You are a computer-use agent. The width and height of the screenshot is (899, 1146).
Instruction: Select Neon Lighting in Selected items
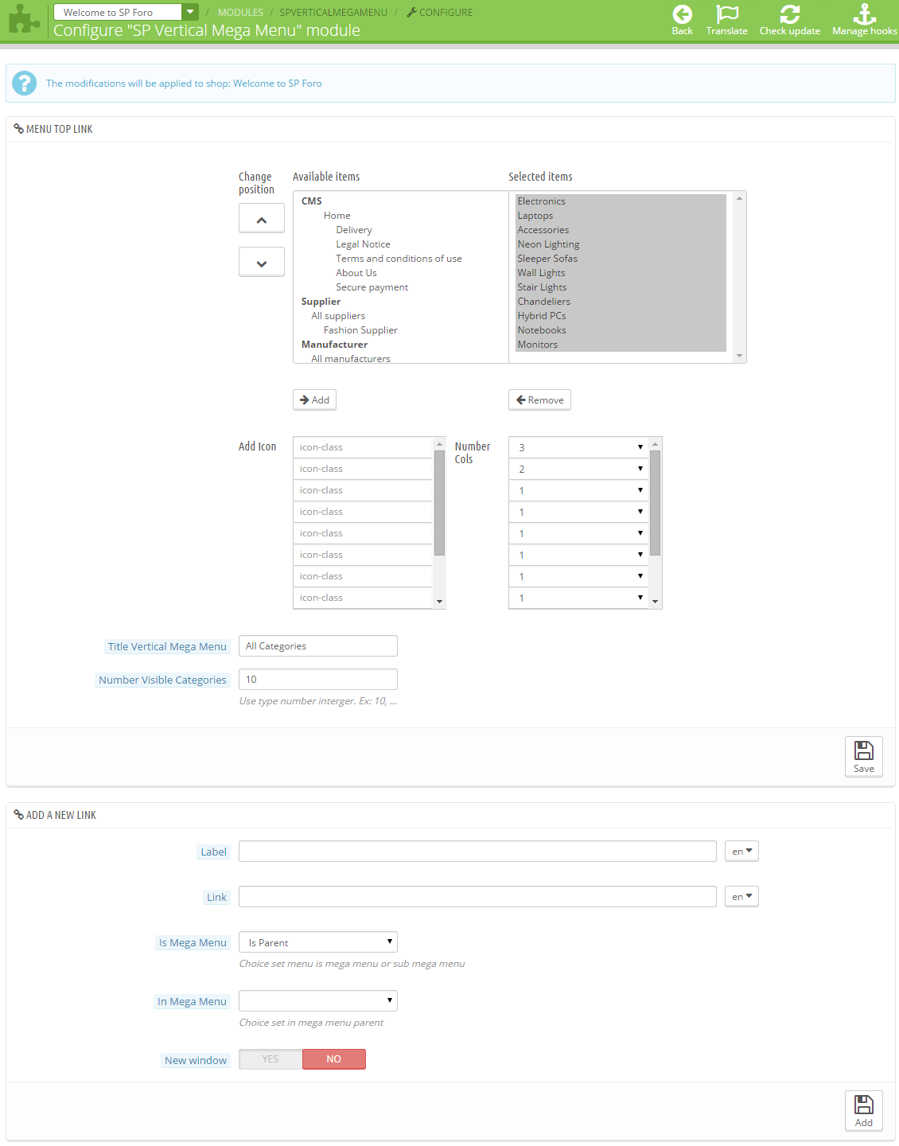[621, 244]
